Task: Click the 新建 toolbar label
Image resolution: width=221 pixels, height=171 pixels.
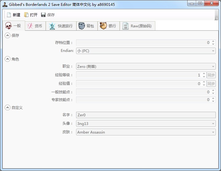Action: [x=17, y=15]
